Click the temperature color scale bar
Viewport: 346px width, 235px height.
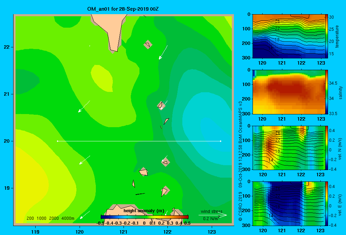[327, 36]
